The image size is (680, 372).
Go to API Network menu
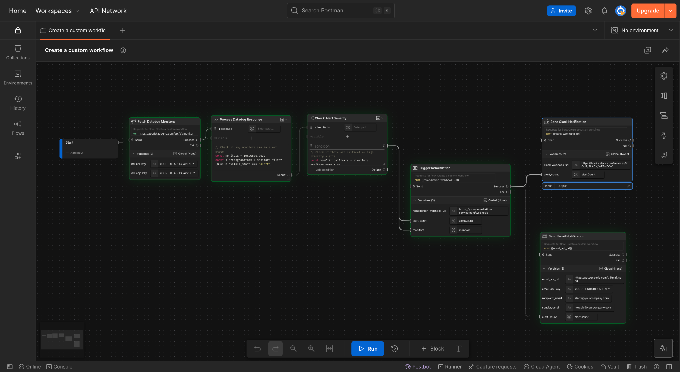pyautogui.click(x=108, y=11)
